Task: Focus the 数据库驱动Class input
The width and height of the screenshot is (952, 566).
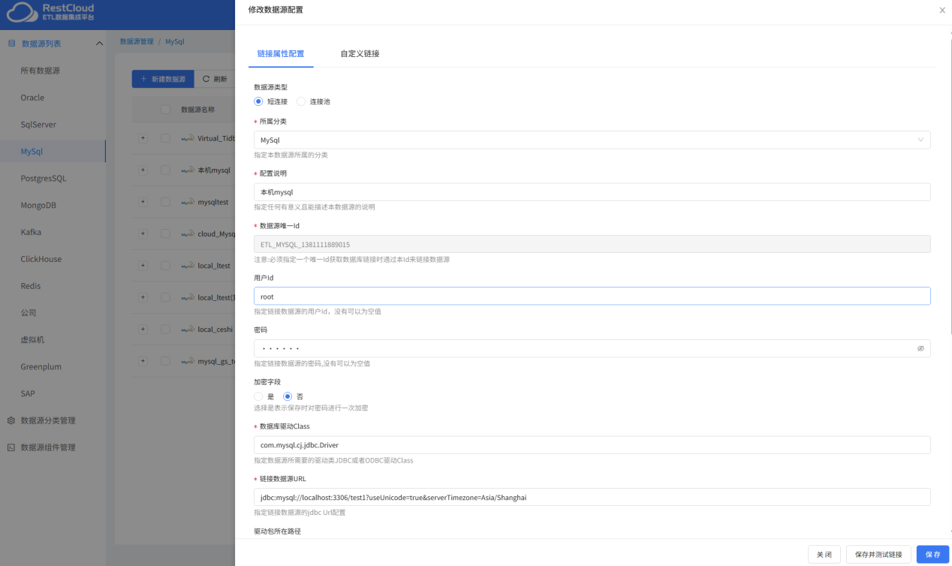Action: [x=592, y=445]
